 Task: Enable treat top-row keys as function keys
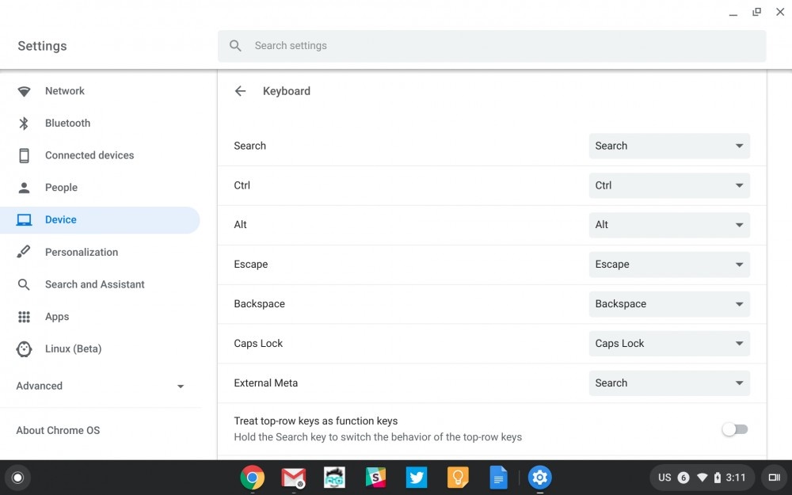click(x=734, y=429)
